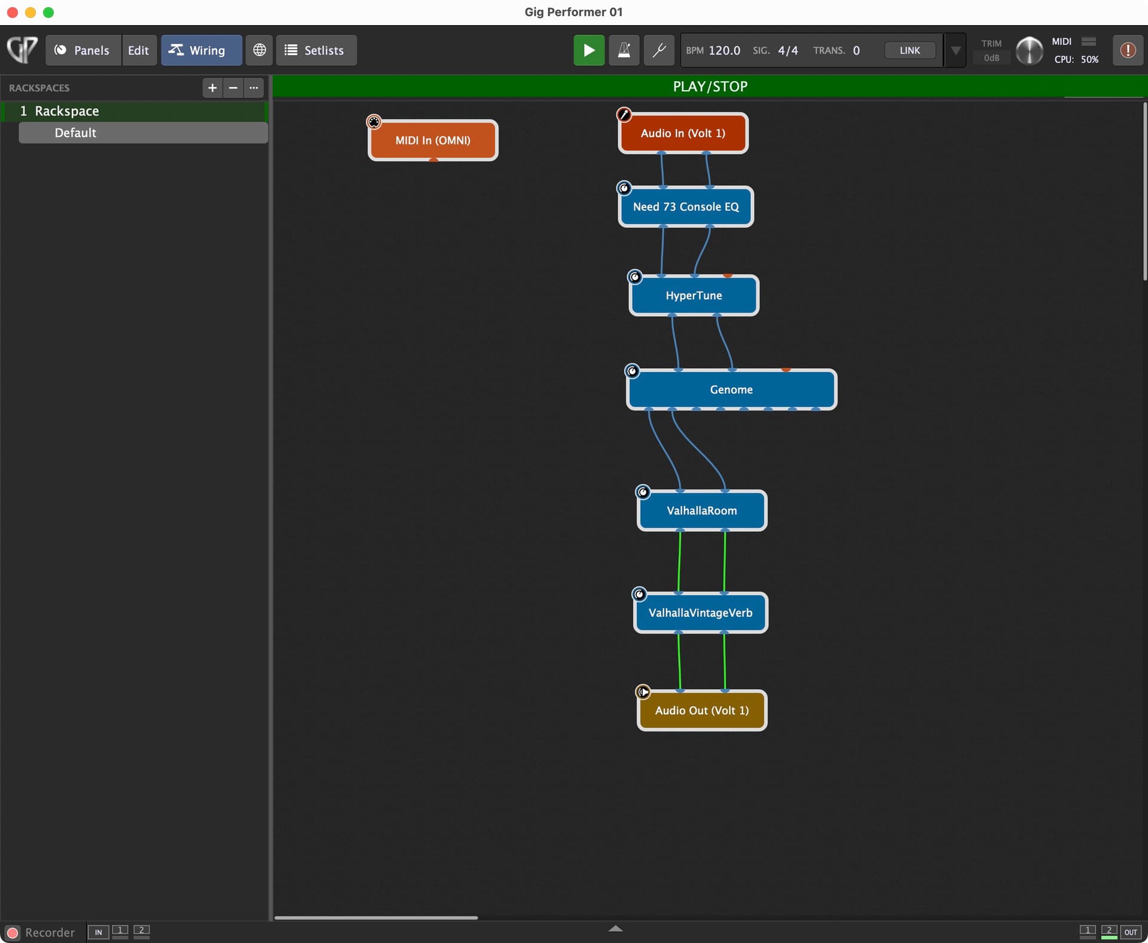Click Genome's orange MIDI input pin

(786, 370)
